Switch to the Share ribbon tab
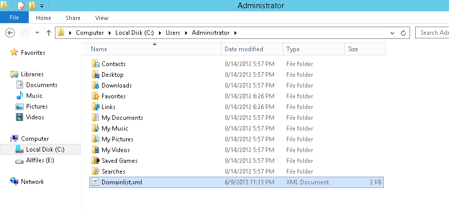The width and height of the screenshot is (449, 212). [x=73, y=18]
